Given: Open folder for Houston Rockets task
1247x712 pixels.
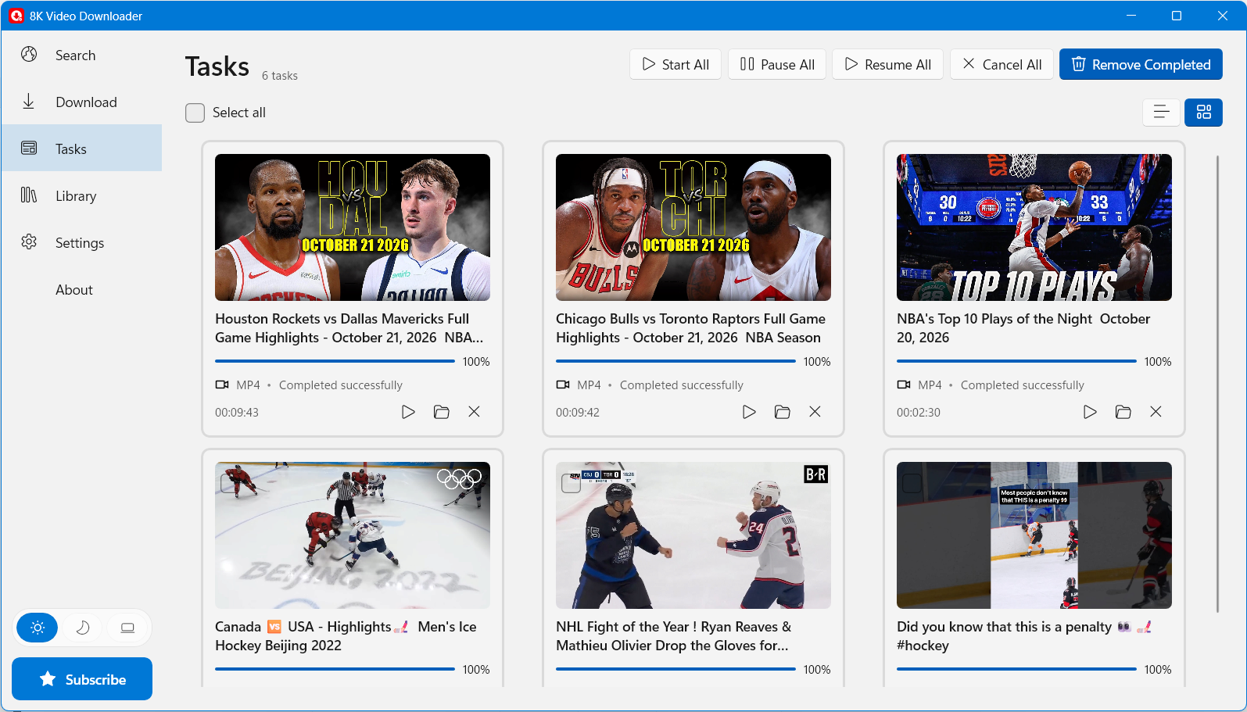Looking at the screenshot, I should (441, 412).
